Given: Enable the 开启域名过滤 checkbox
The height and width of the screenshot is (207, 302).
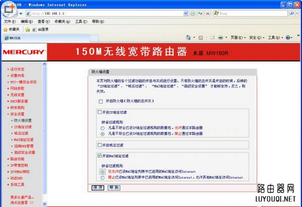Looking at the screenshot, I should pos(100,145).
